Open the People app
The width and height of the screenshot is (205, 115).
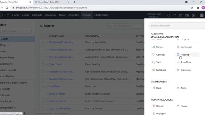pyautogui.click(x=182, y=106)
